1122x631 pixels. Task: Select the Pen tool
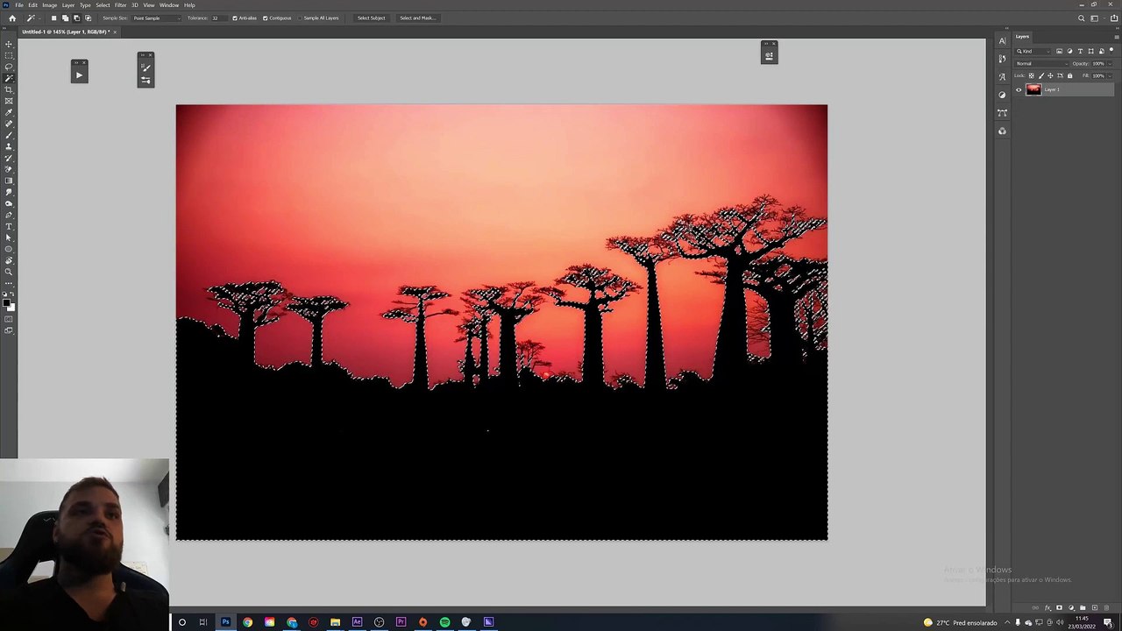[x=9, y=214]
